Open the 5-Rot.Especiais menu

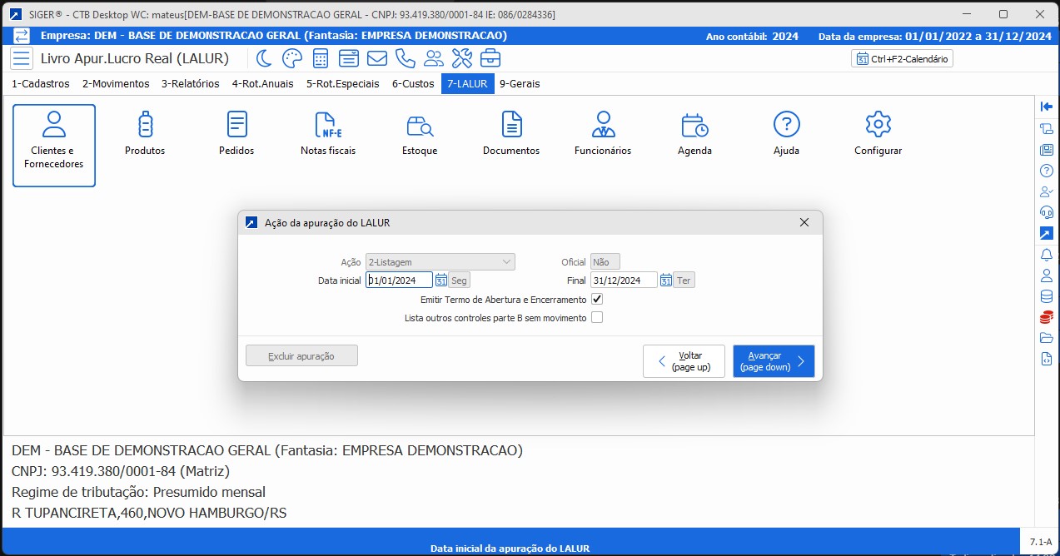click(x=342, y=84)
